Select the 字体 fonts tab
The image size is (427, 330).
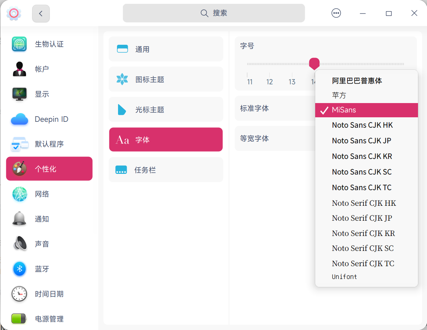coord(166,139)
